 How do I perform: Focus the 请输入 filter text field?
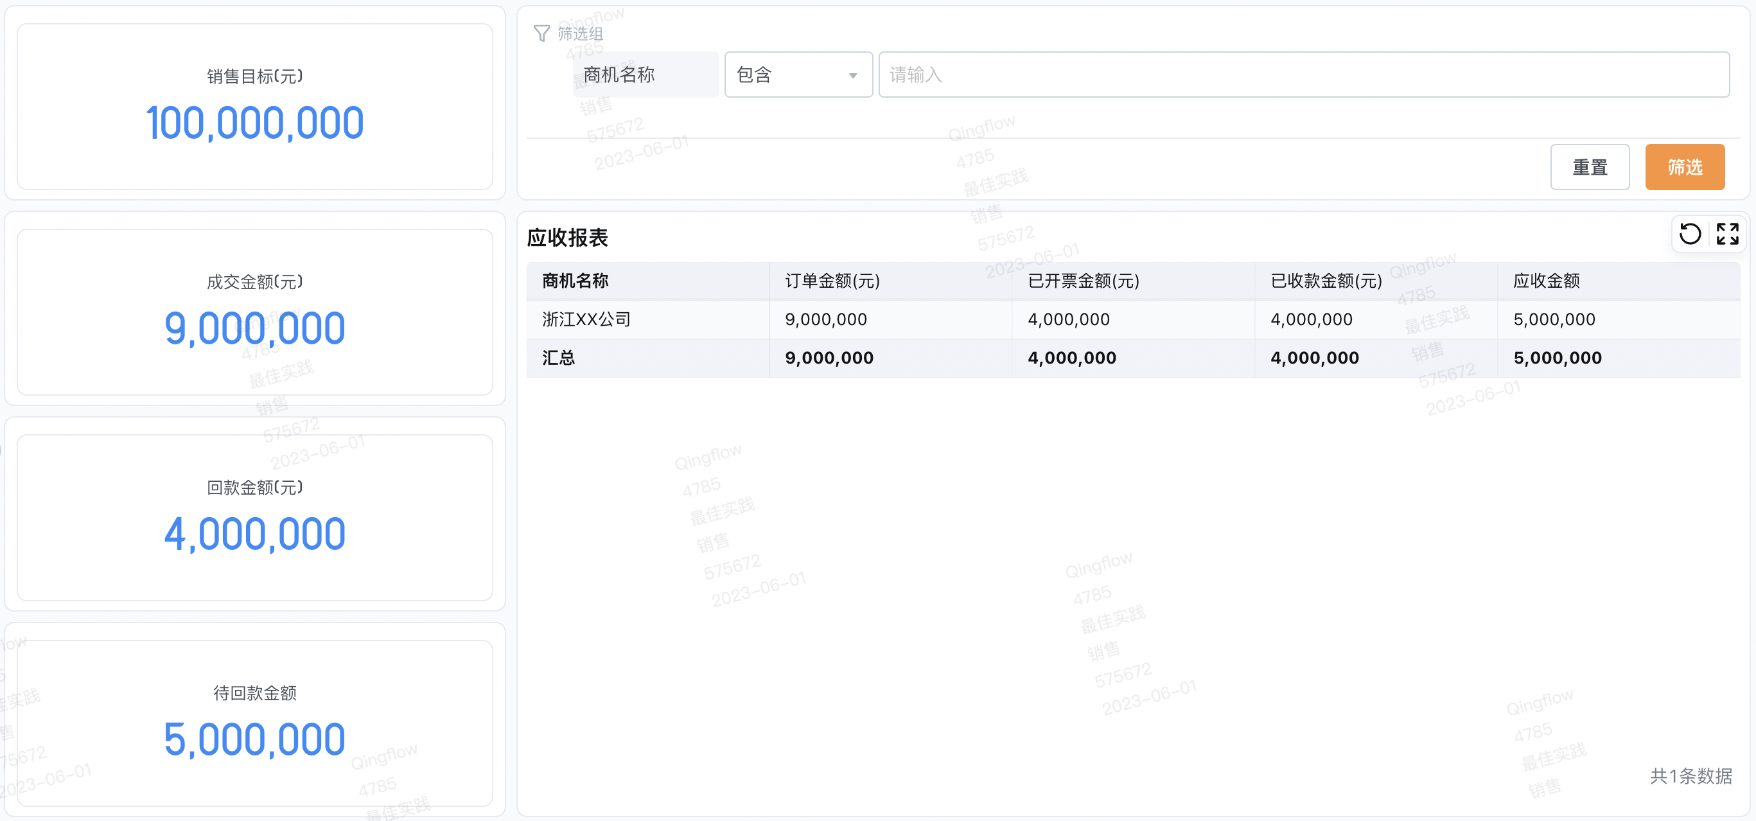1303,75
